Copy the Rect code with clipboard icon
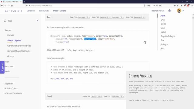The image size is (194, 109). pos(145,43)
